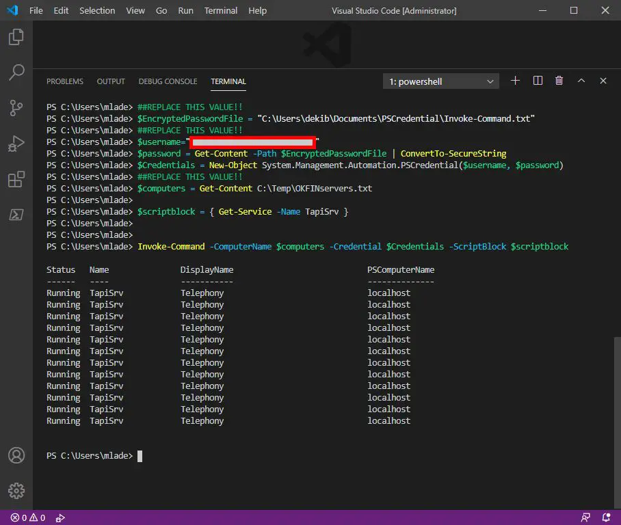
Task: Click the VS Code logo in title bar
Action: click(x=13, y=10)
